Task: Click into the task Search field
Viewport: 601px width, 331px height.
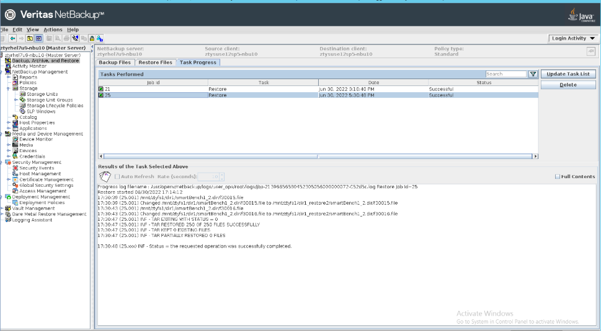Action: click(x=506, y=74)
